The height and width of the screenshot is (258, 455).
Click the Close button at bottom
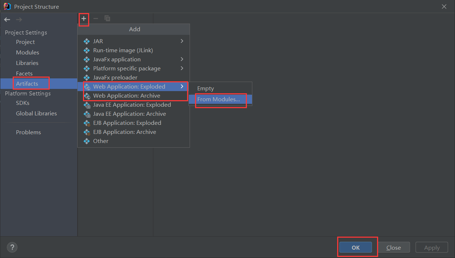(393, 247)
